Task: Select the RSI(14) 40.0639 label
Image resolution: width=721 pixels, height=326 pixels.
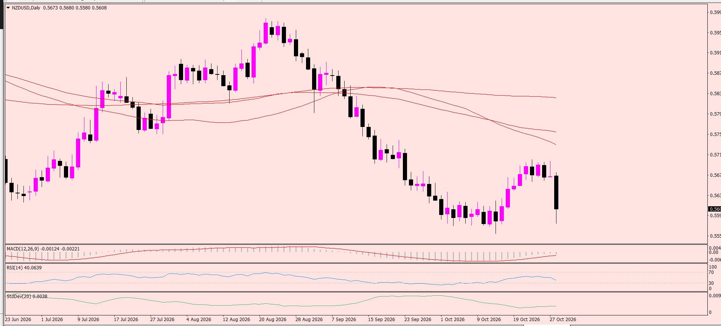Action: [x=24, y=267]
